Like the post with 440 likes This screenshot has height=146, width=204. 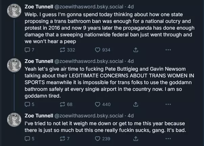click(x=98, y=104)
